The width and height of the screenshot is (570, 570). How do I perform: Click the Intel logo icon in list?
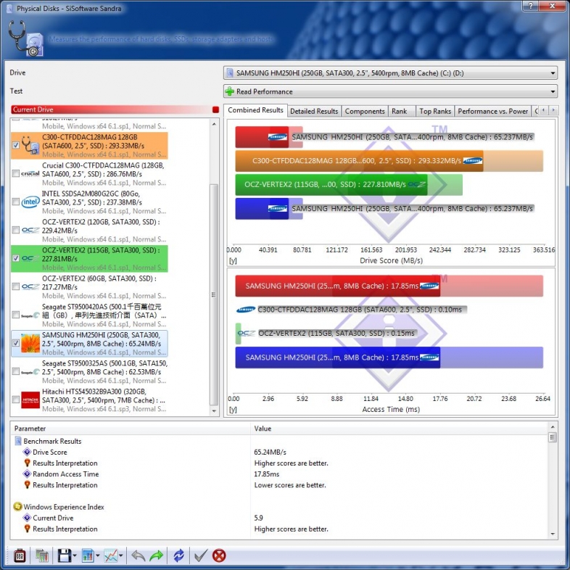30,202
